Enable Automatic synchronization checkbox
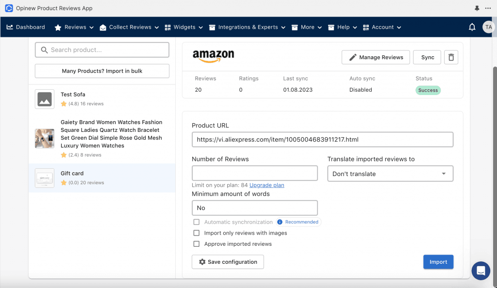This screenshot has width=497, height=288. coord(197,222)
